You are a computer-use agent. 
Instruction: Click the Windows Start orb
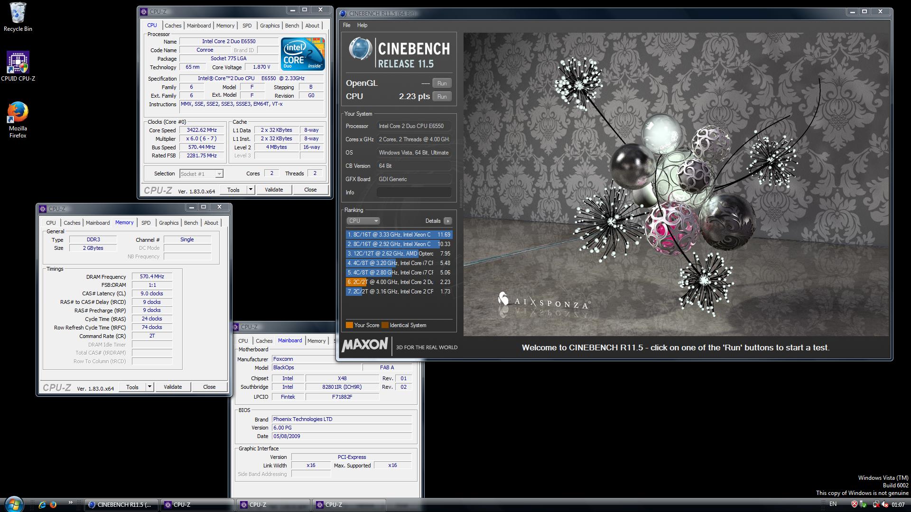tap(13, 504)
